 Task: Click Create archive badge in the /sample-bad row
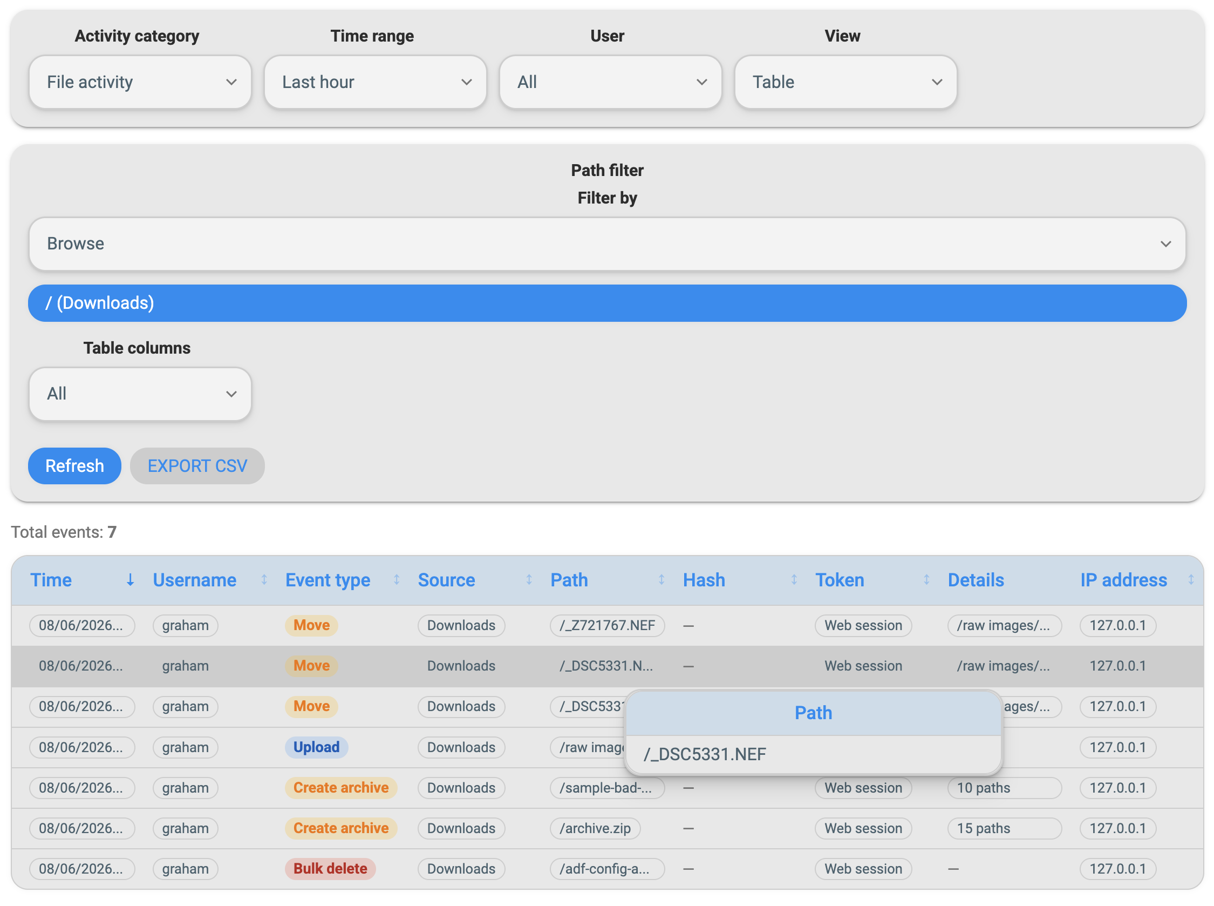pyautogui.click(x=340, y=788)
